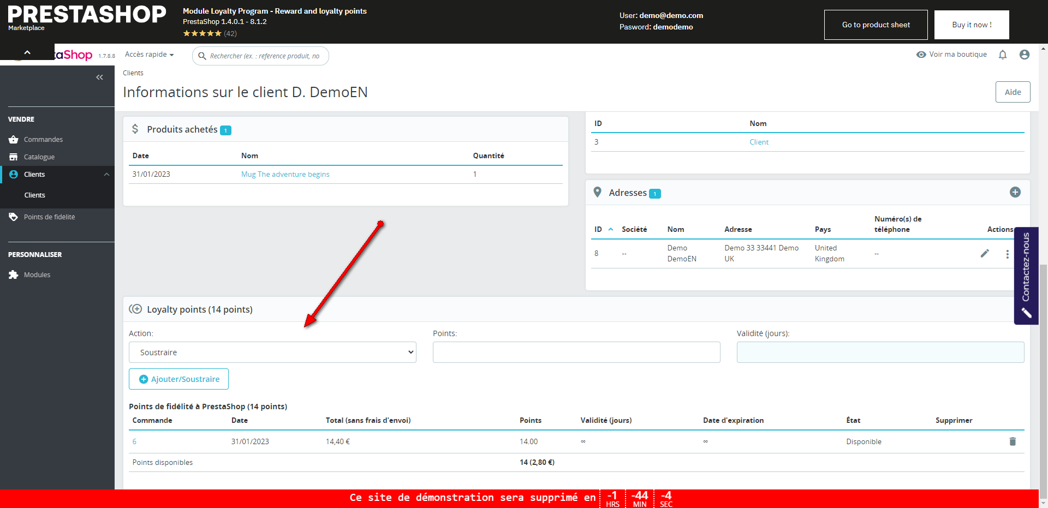Click the 14 (2,80 €) points total
The image size is (1048, 508).
click(537, 462)
